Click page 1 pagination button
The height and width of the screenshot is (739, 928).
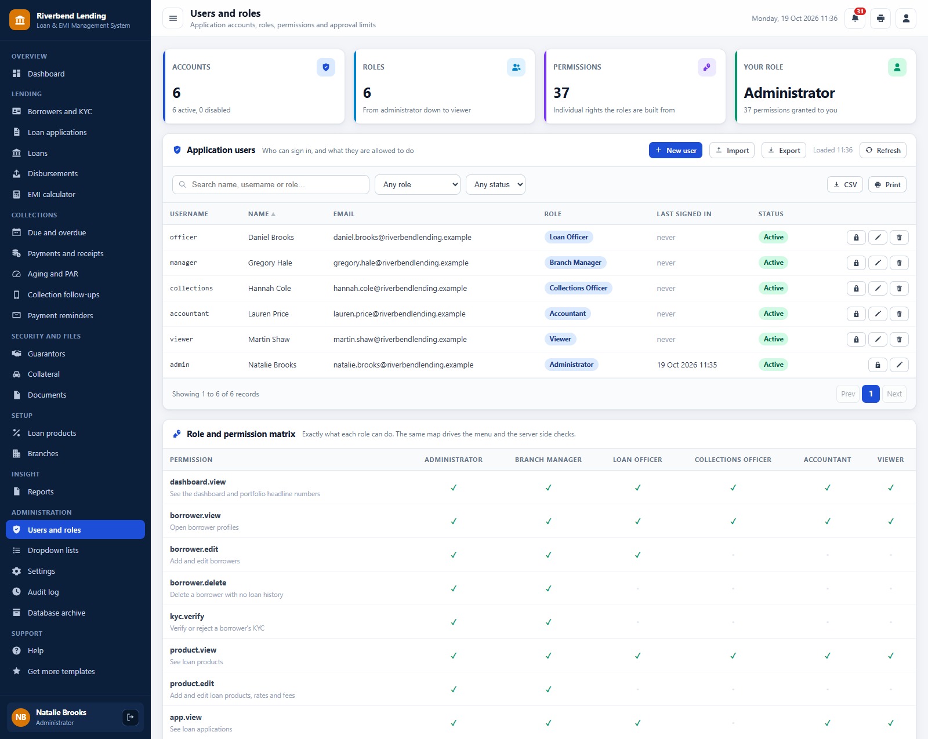871,394
